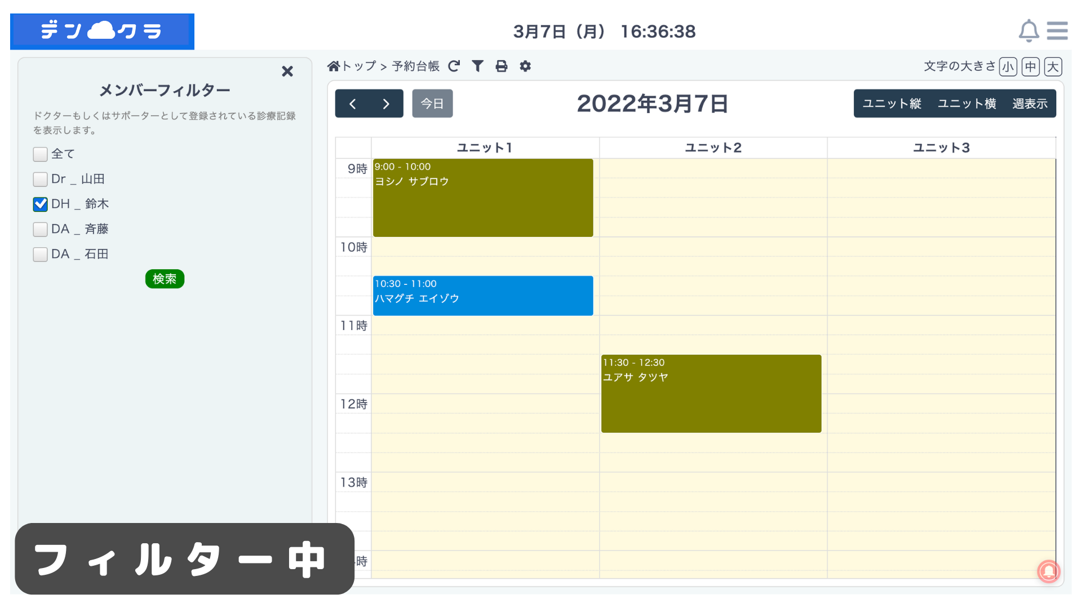
Task: Switch to 週表示 view
Action: (1030, 104)
